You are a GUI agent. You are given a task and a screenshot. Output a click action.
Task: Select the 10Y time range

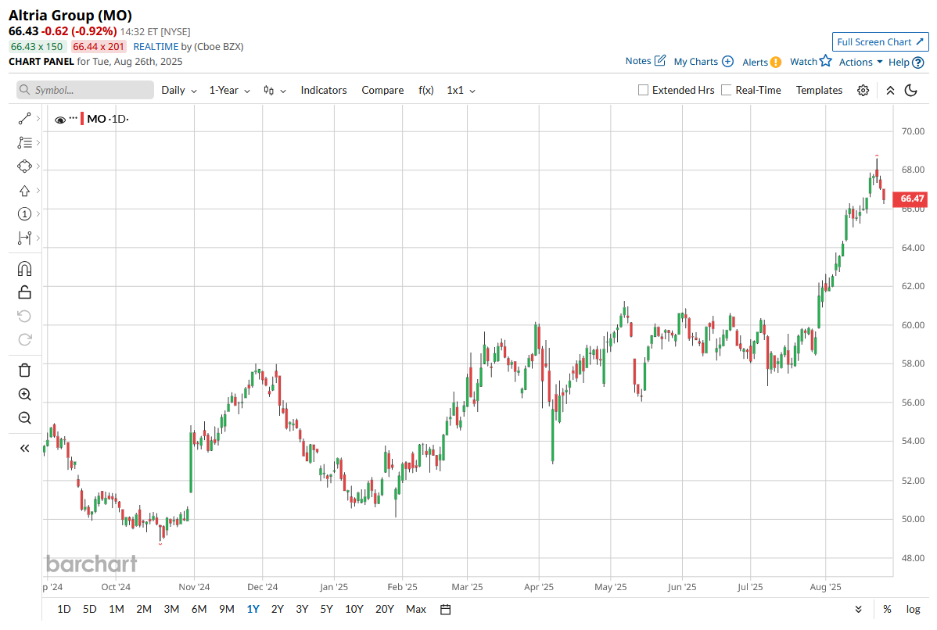pyautogui.click(x=354, y=609)
